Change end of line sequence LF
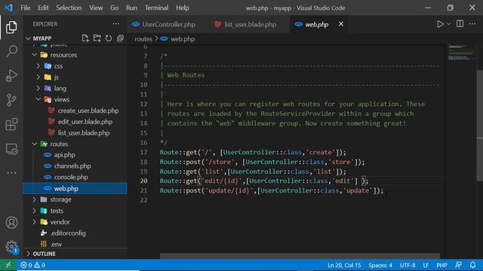 pos(426,265)
